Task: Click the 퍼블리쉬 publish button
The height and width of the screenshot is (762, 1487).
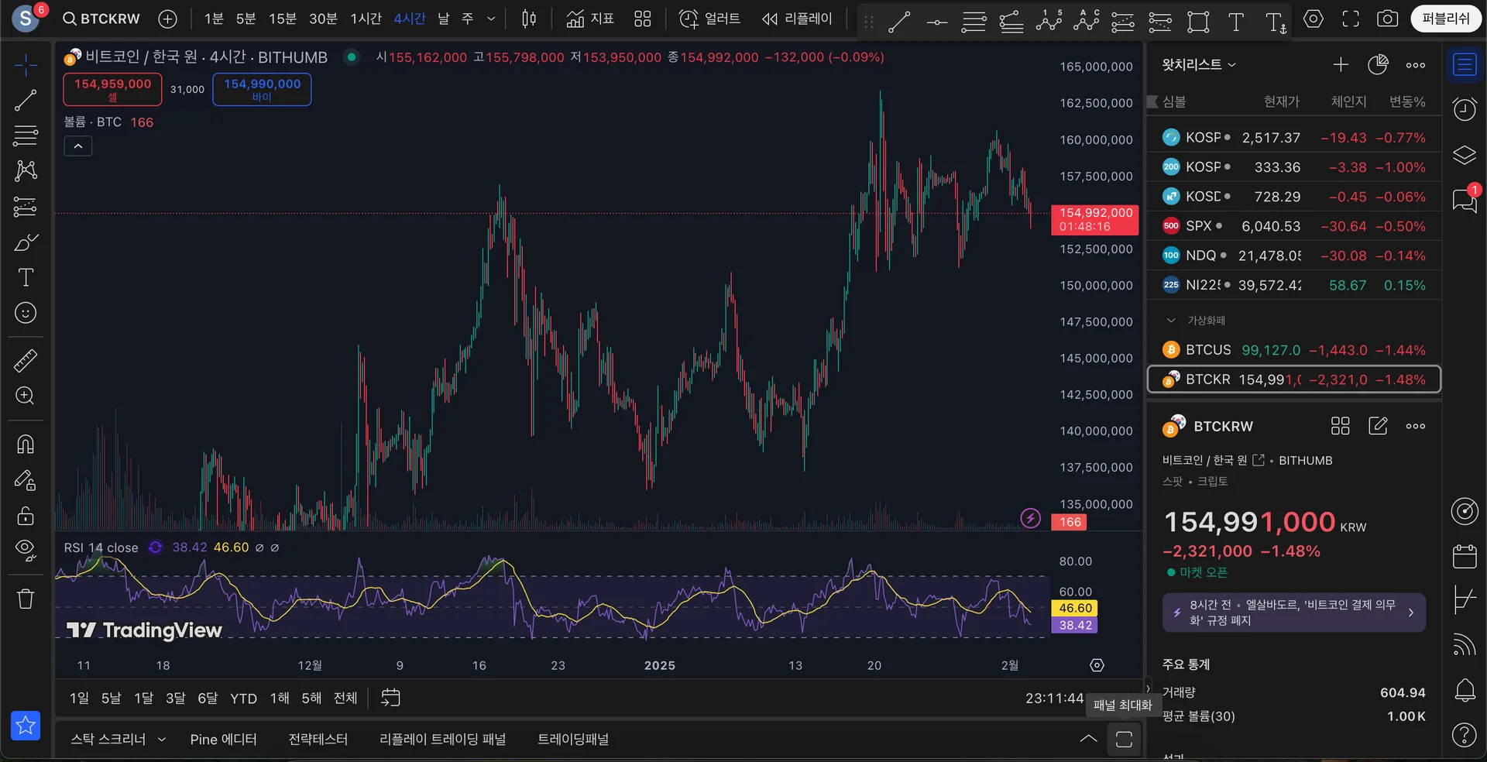Action: tap(1445, 19)
